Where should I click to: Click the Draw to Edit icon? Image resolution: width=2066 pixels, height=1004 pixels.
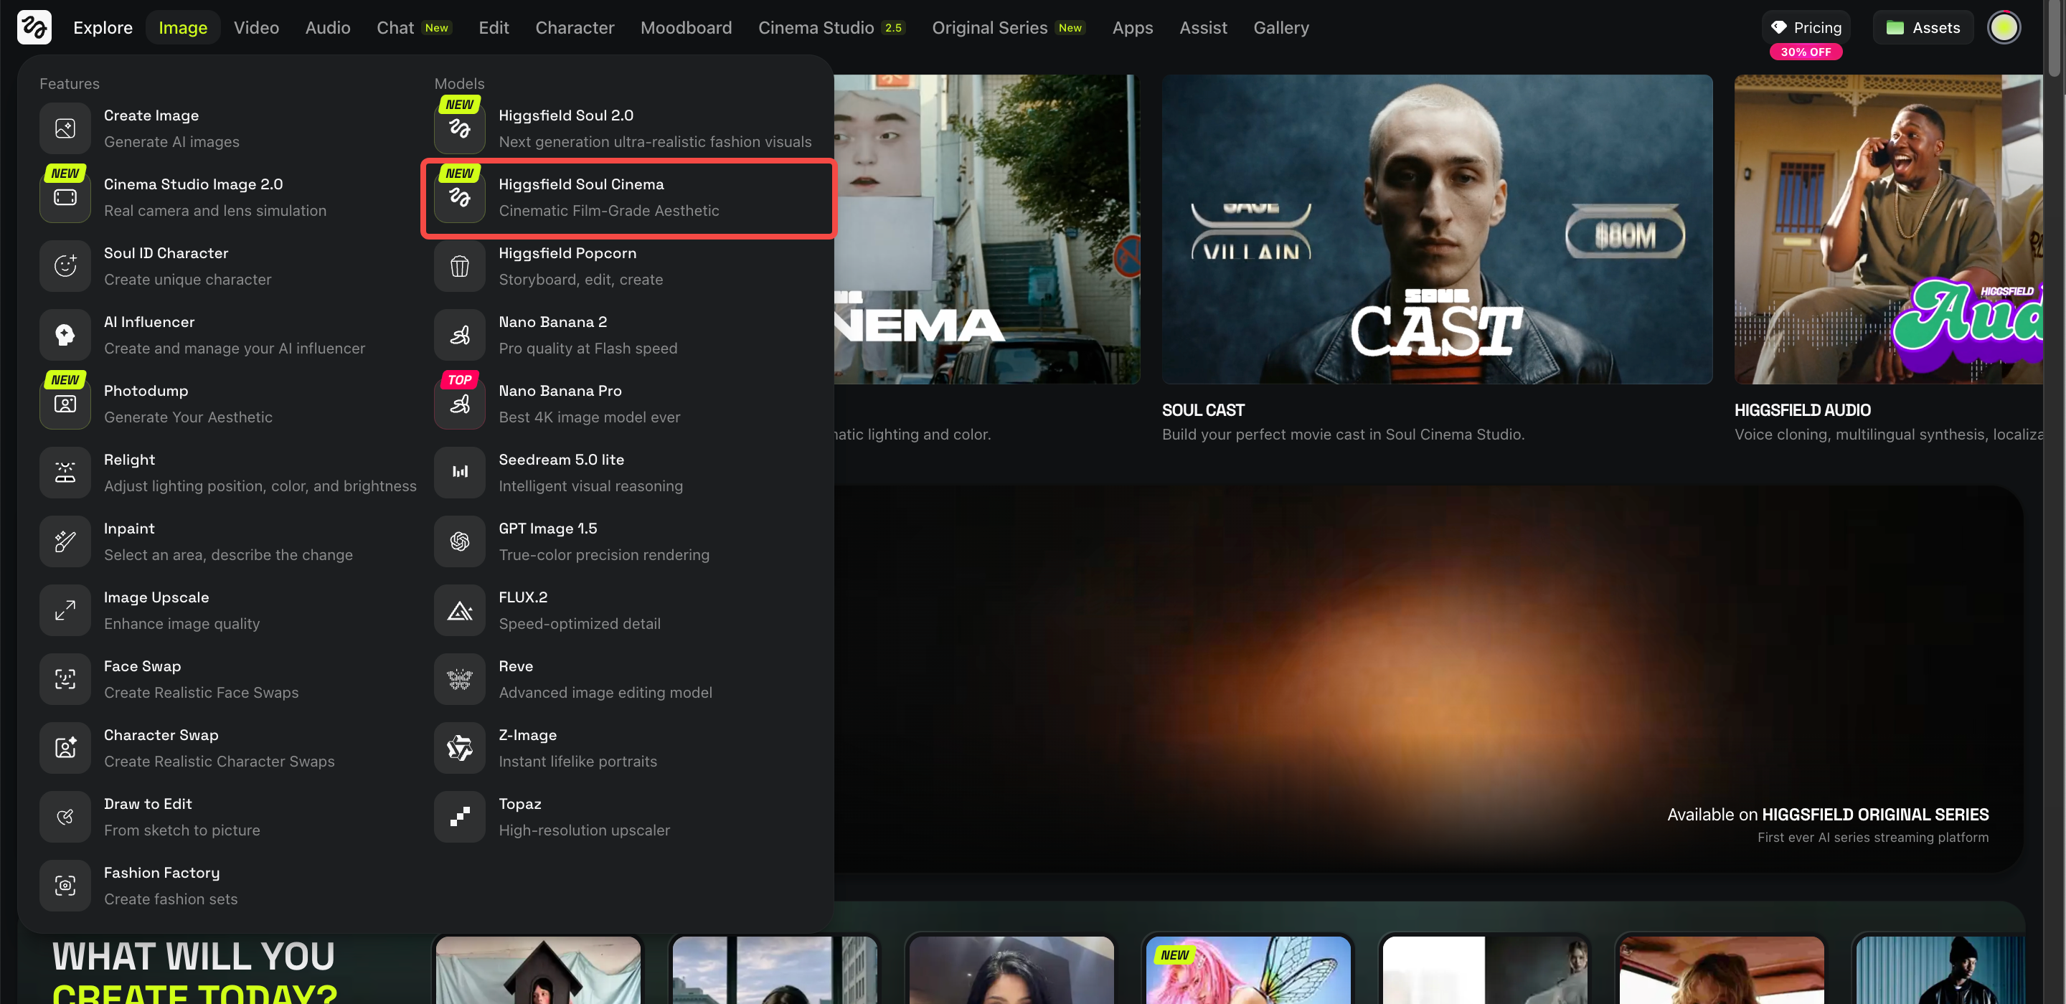pyautogui.click(x=65, y=816)
